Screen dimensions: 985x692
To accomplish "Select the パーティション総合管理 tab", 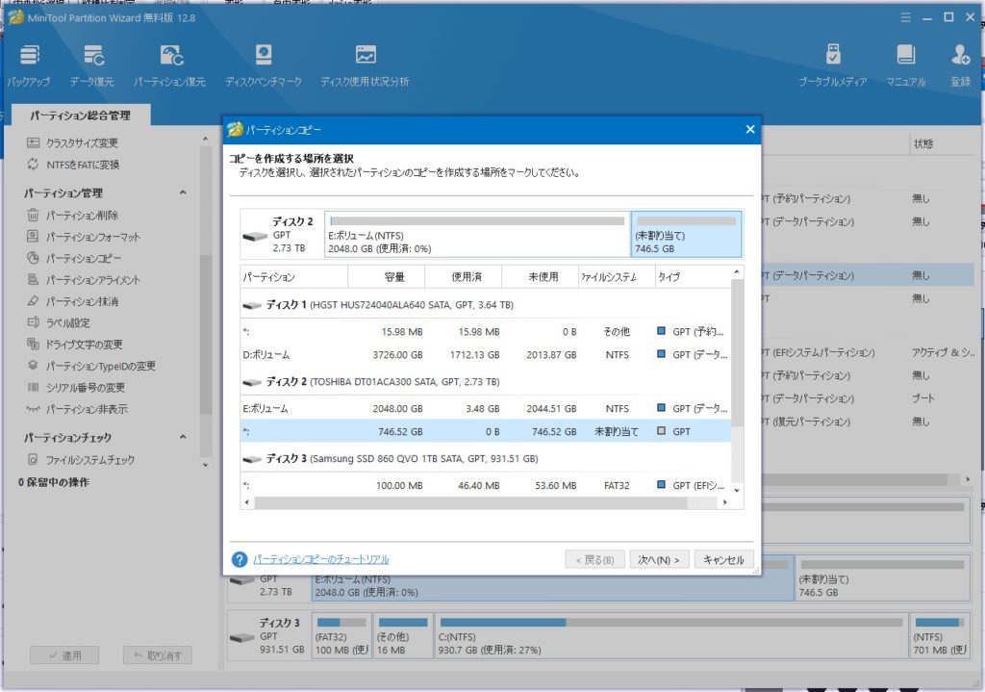I will pos(79,115).
